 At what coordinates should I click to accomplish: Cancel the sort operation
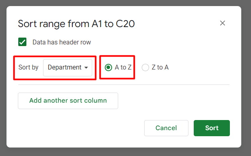point(166,128)
